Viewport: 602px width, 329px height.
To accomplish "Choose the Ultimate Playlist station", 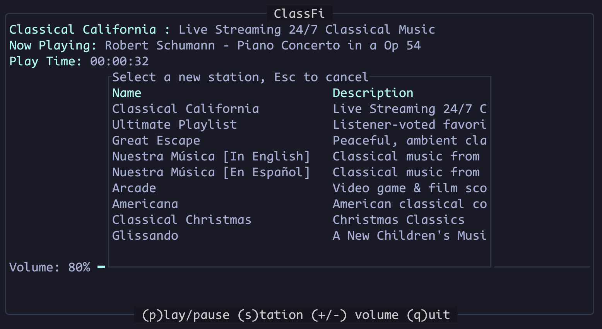I will (174, 125).
